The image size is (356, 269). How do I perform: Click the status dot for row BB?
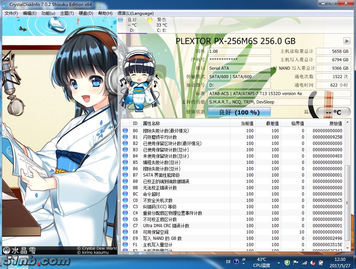pos(125,187)
